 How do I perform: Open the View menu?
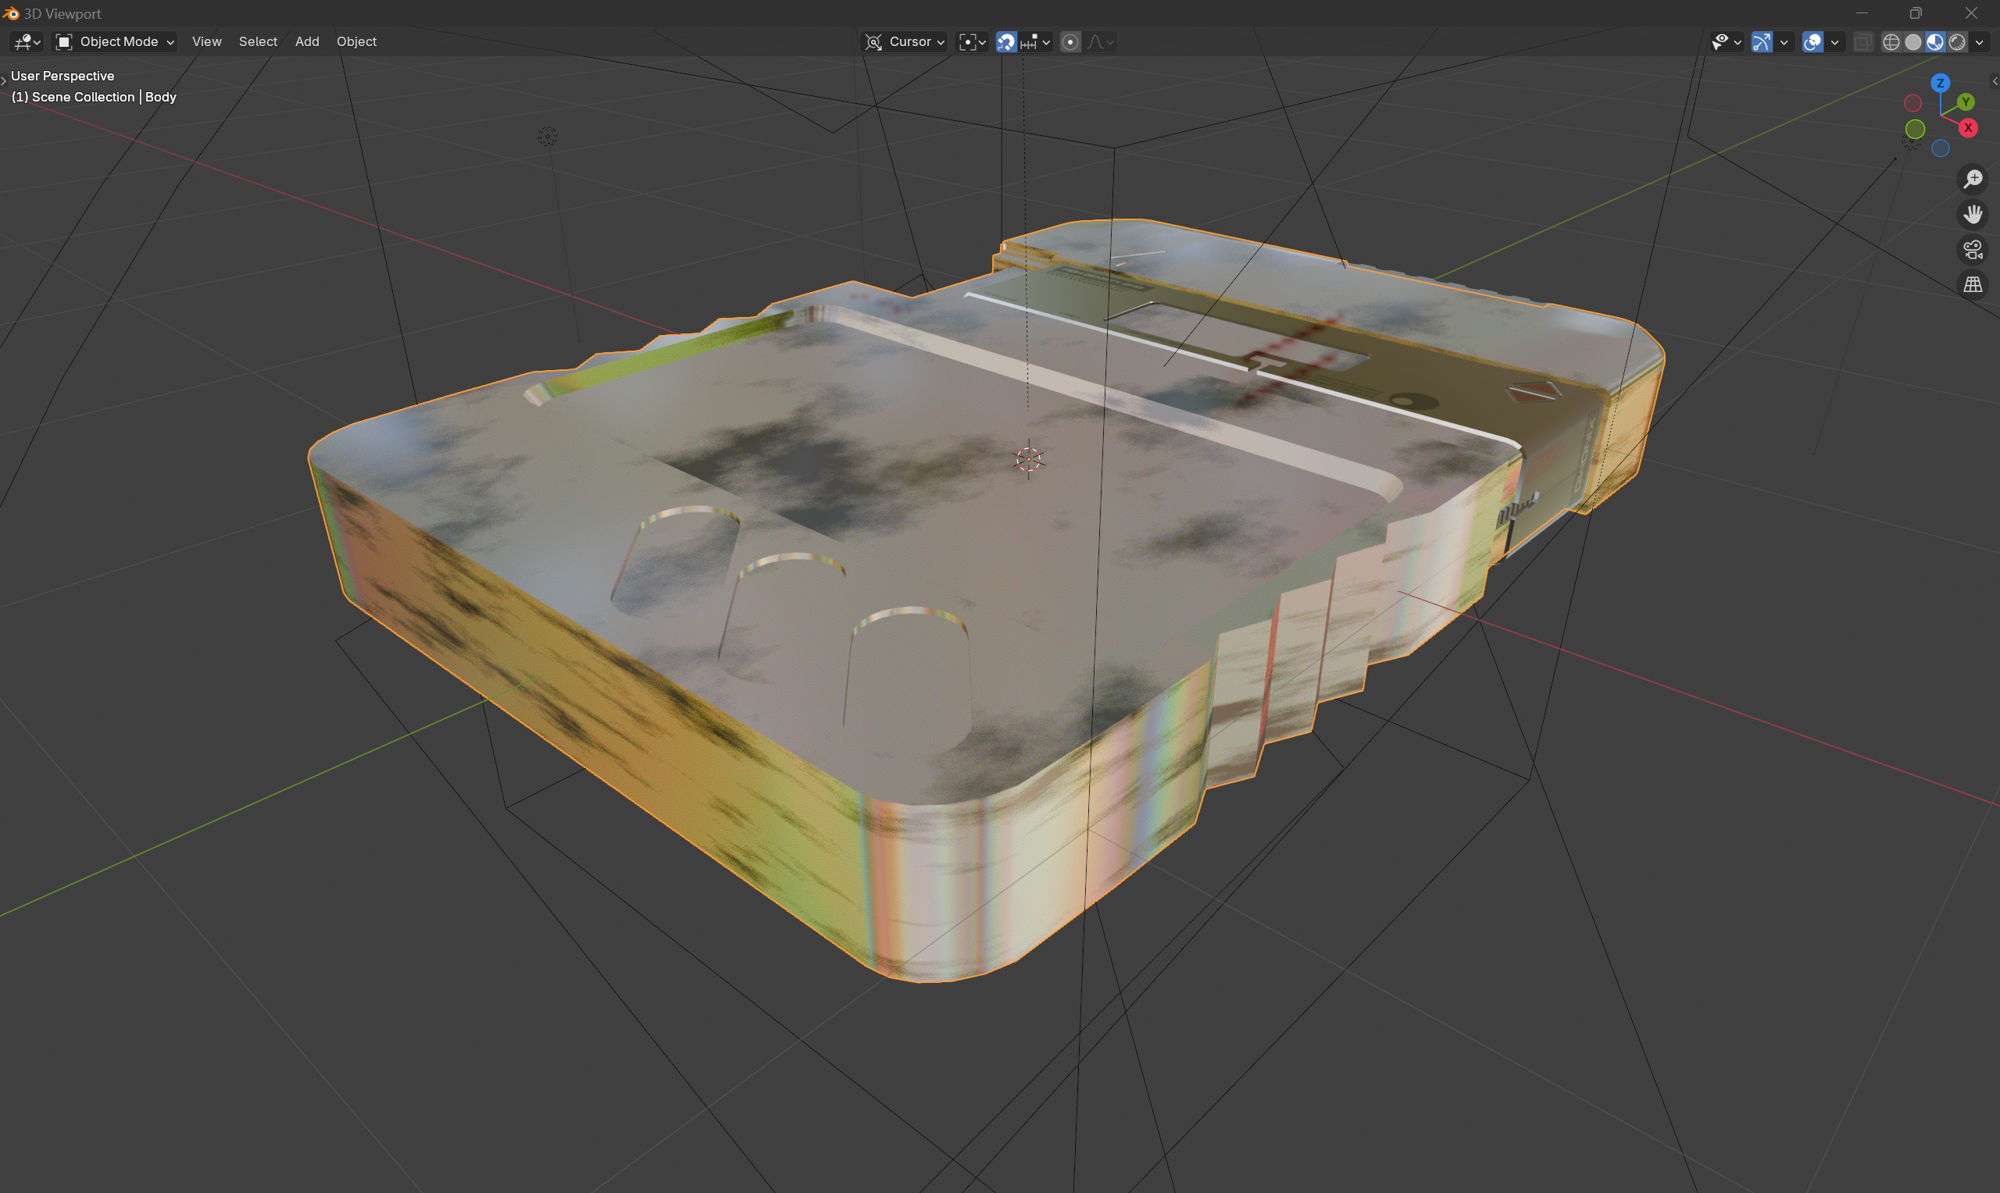(x=207, y=42)
